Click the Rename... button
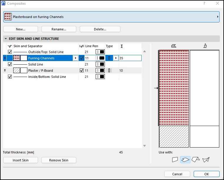Image resolution: width=224 pixels, height=180 pixels. coord(59,29)
